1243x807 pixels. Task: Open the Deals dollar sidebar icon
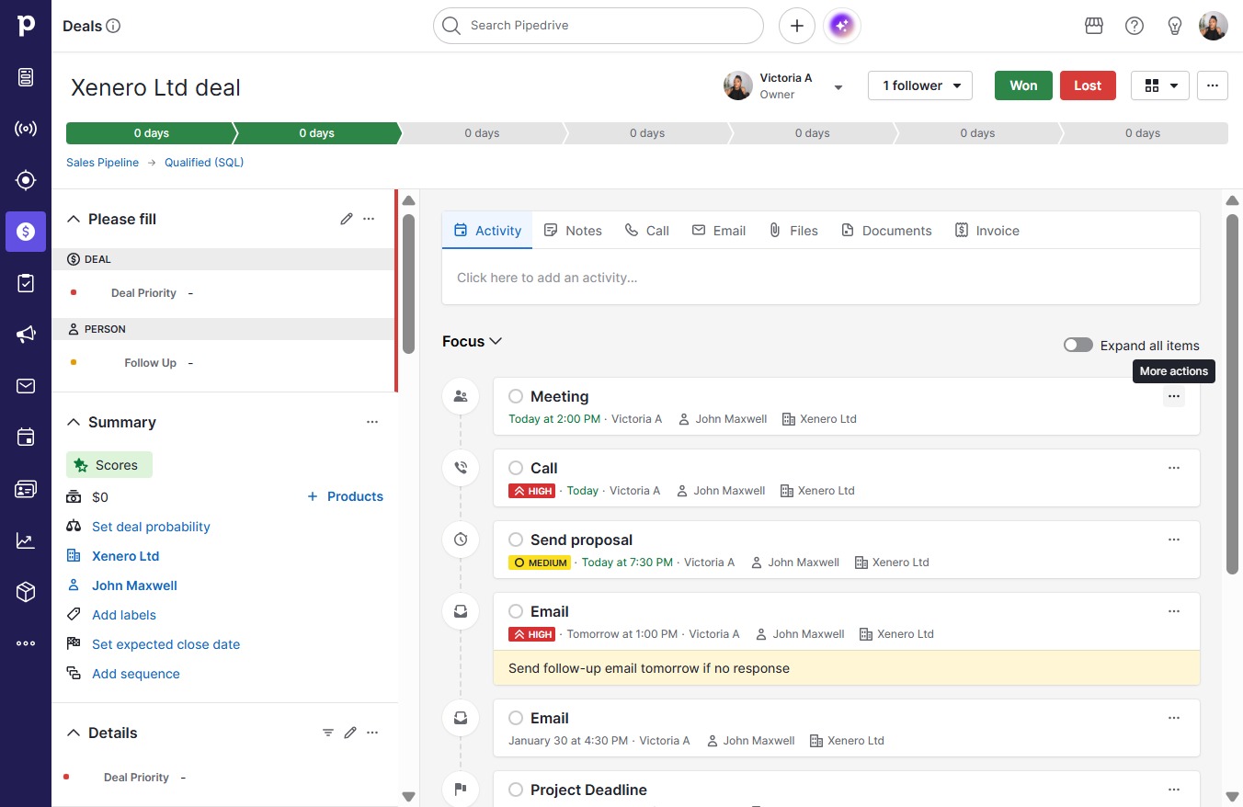(26, 232)
